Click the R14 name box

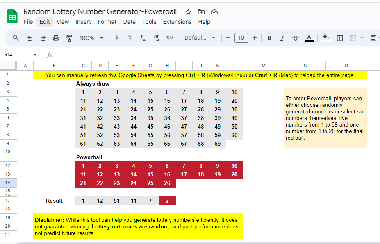click(x=17, y=55)
